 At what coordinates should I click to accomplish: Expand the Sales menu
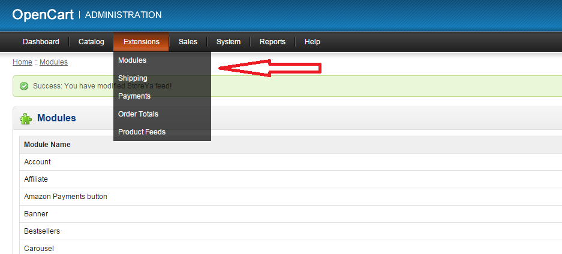click(188, 42)
